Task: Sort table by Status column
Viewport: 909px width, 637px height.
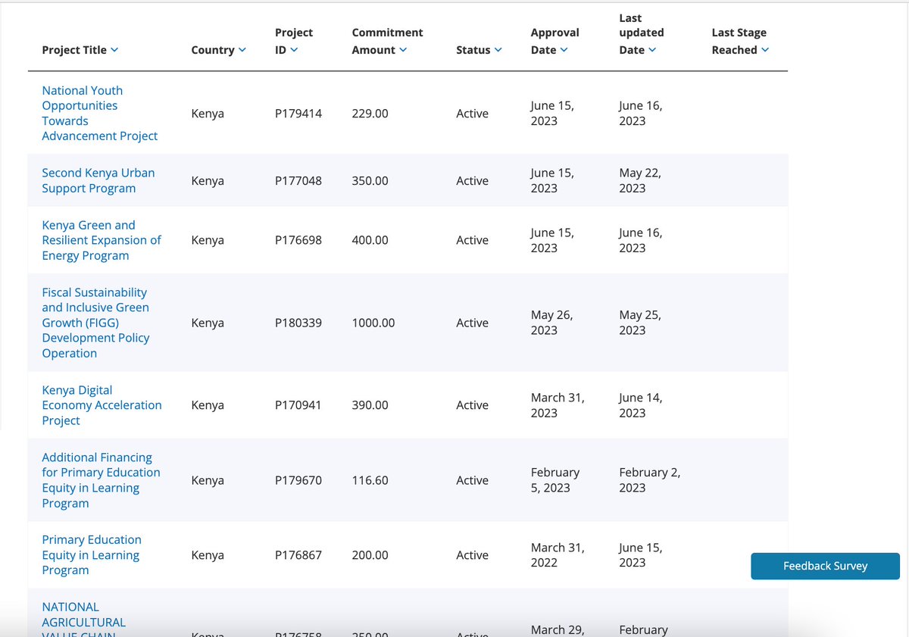Action: (x=479, y=50)
